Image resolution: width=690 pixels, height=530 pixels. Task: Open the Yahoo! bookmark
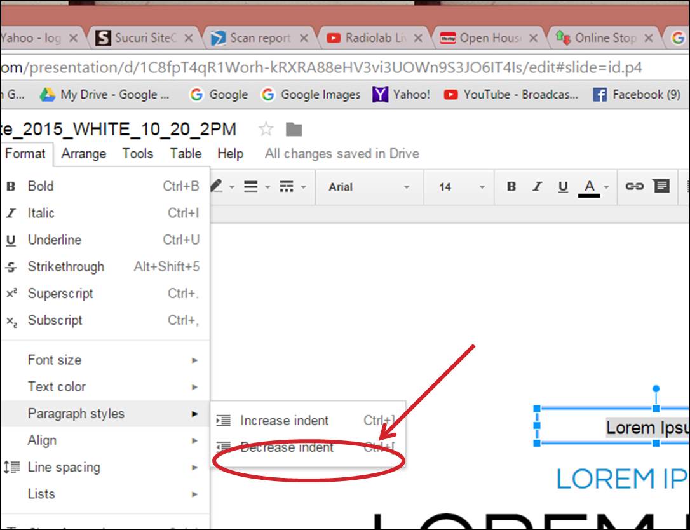coord(401,94)
